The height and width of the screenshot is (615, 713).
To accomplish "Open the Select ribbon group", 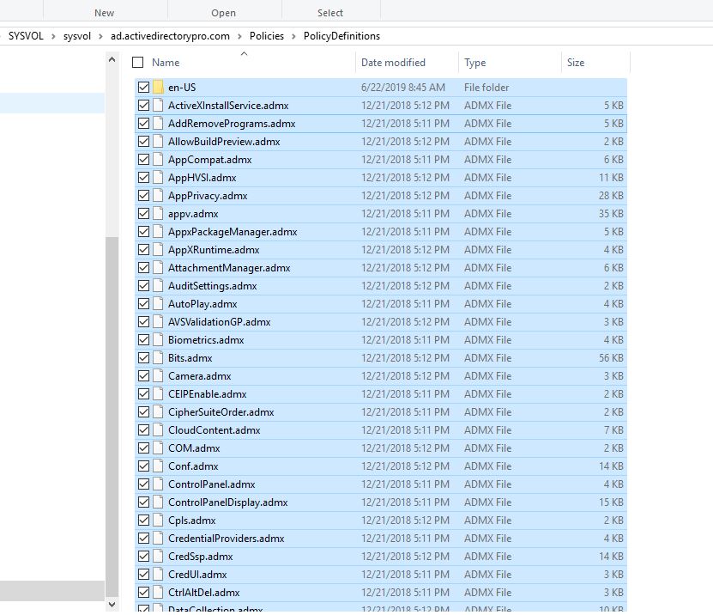I will pos(330,13).
